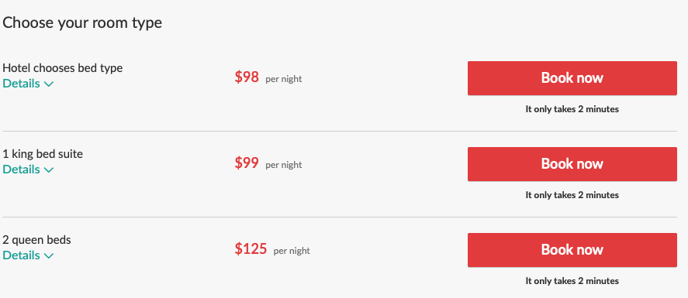
Task: Book the 1 king bed suite
Action: coord(572,164)
